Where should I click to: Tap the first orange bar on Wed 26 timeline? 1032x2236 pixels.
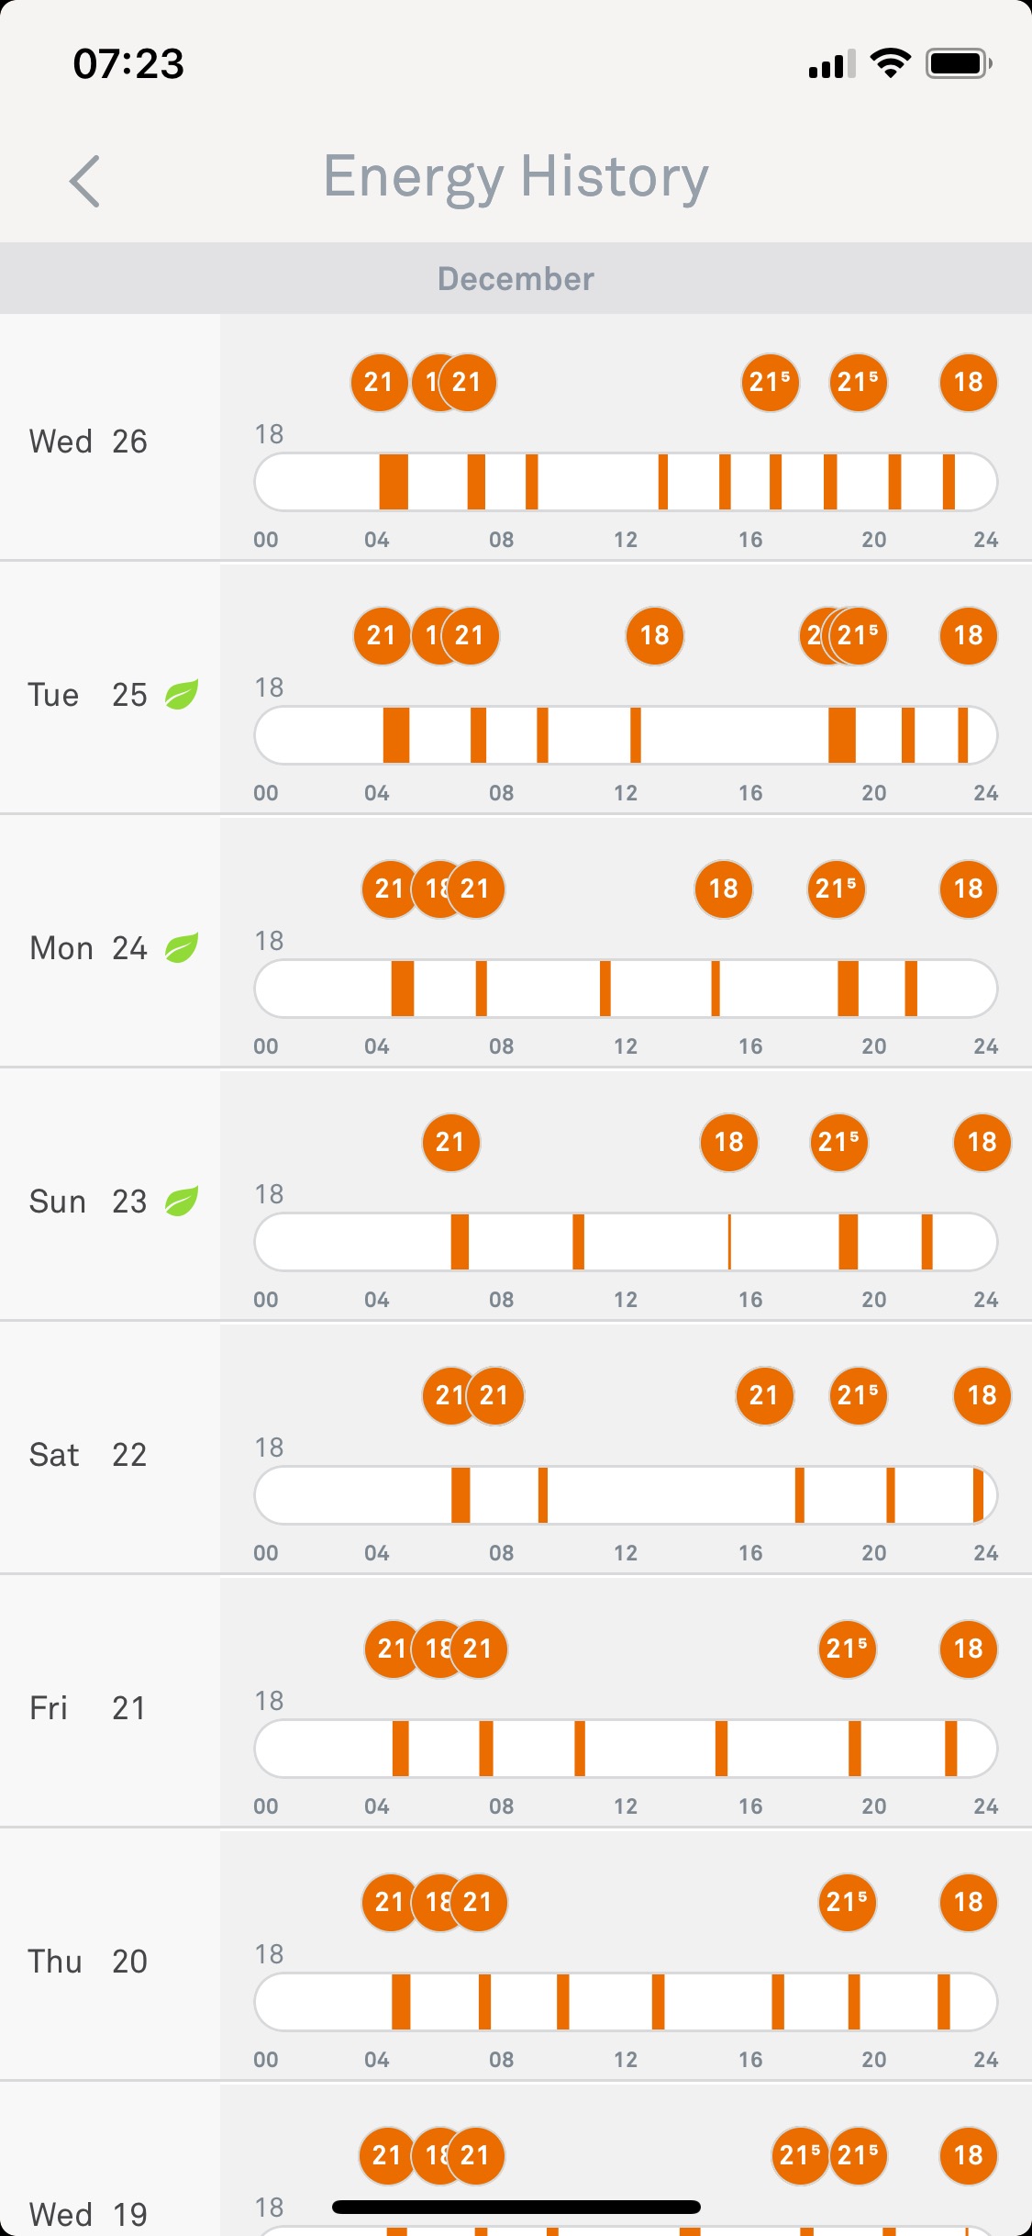(394, 482)
